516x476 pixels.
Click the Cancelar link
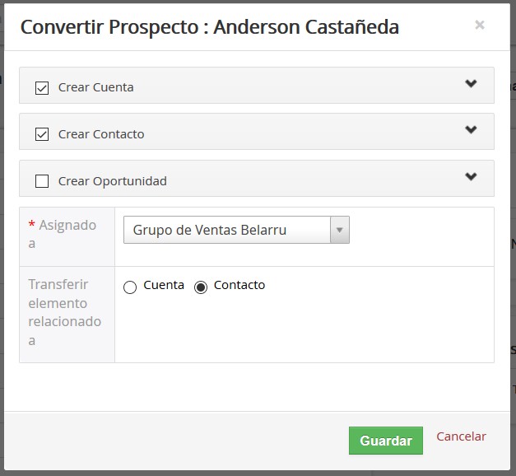tap(461, 436)
